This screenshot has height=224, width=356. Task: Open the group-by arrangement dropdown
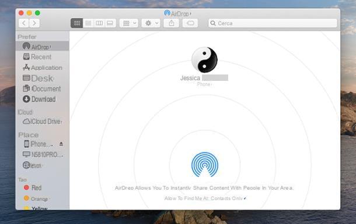click(129, 23)
